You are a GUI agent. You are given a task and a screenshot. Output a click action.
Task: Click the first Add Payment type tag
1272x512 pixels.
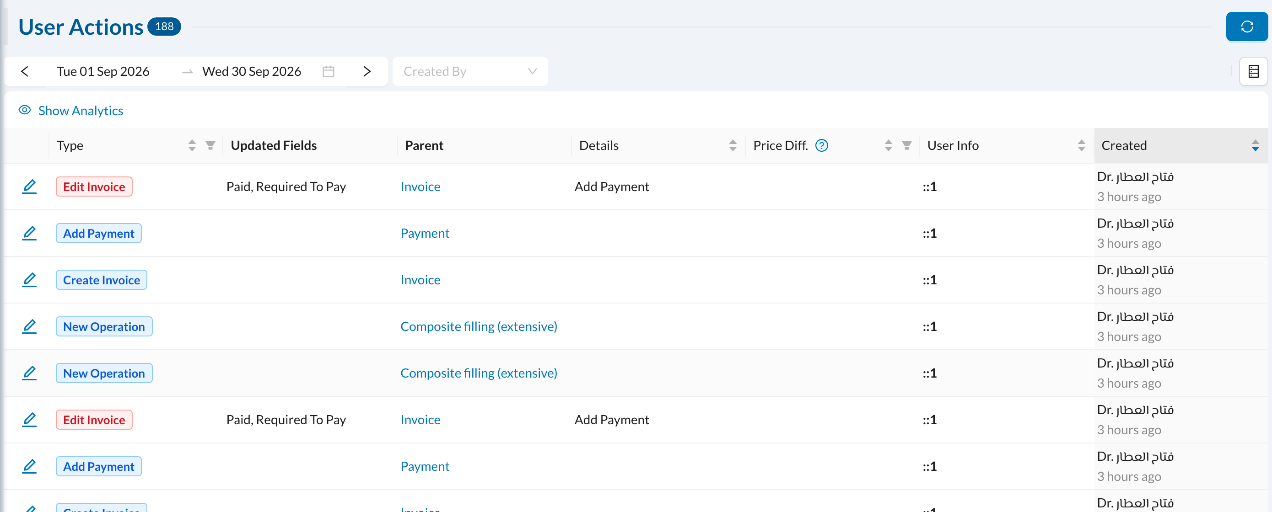tap(98, 233)
